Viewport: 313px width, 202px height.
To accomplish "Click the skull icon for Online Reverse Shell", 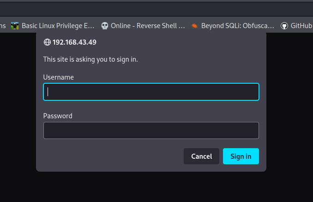I will tap(105, 26).
